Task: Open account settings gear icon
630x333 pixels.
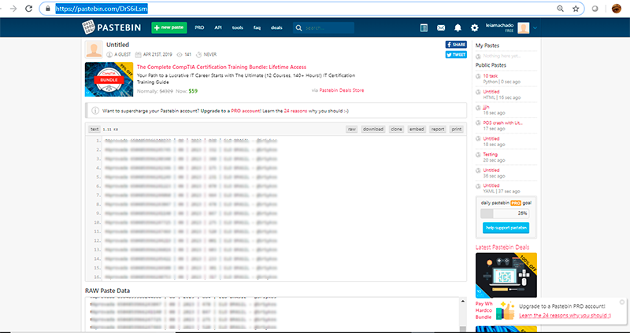Action: [474, 27]
